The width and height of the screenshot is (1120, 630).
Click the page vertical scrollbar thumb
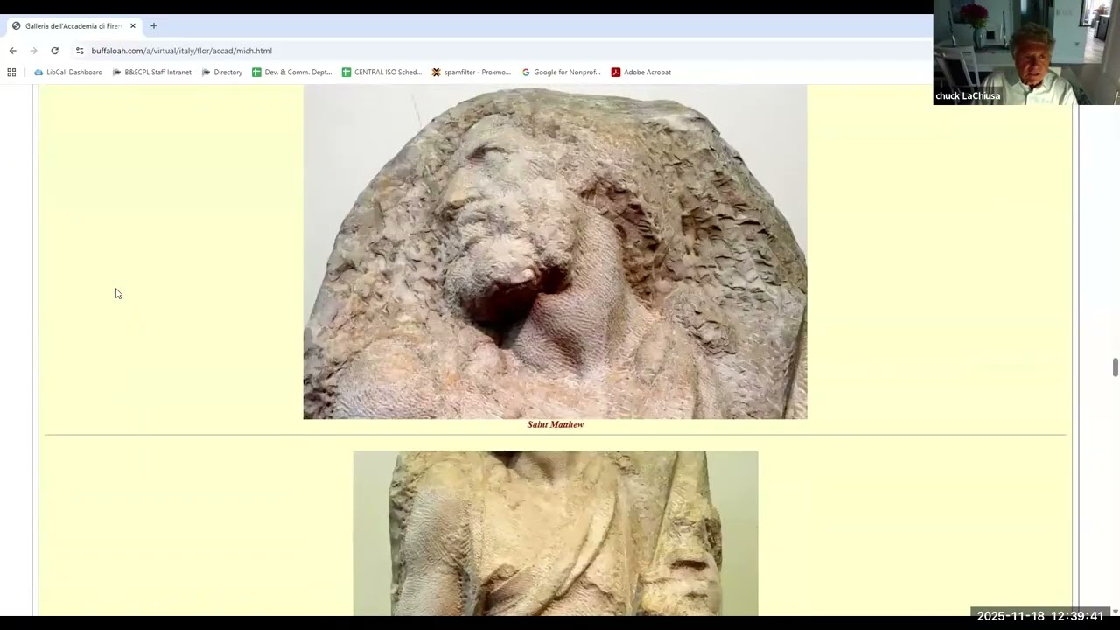click(x=1116, y=367)
